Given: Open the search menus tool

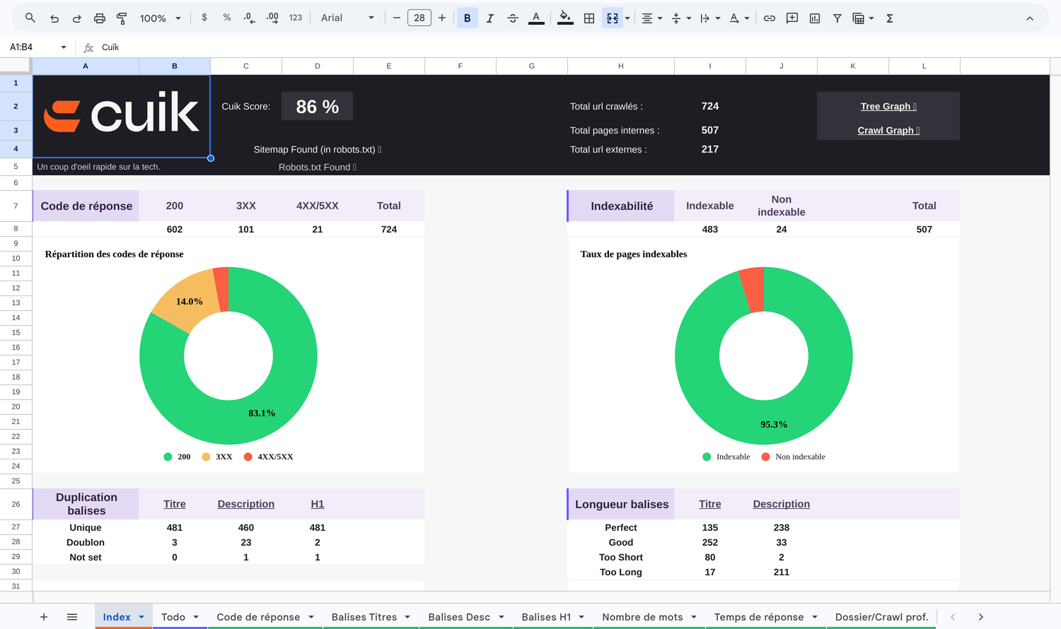Looking at the screenshot, I should [x=30, y=18].
